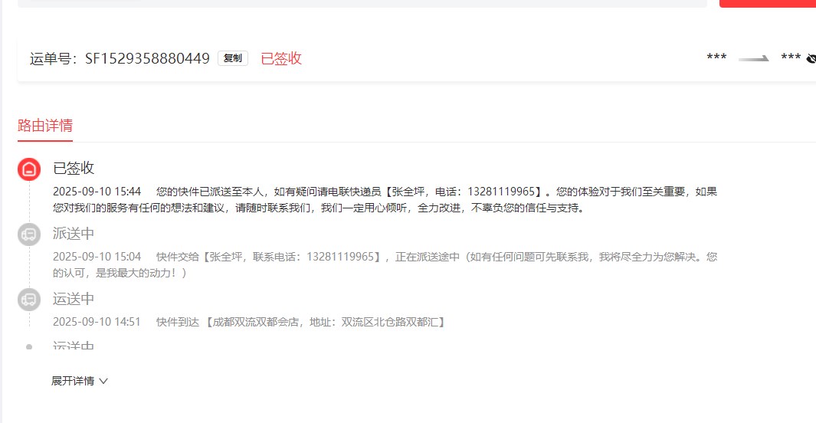Toggle the eye icon to reveal masked addresses

[811, 59]
